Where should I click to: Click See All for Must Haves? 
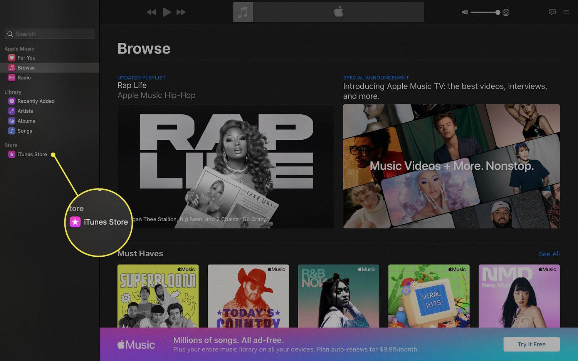pyautogui.click(x=549, y=254)
